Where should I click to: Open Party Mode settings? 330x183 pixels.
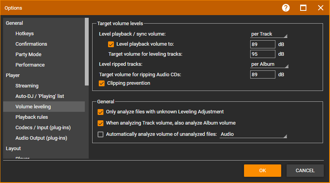click(28, 55)
